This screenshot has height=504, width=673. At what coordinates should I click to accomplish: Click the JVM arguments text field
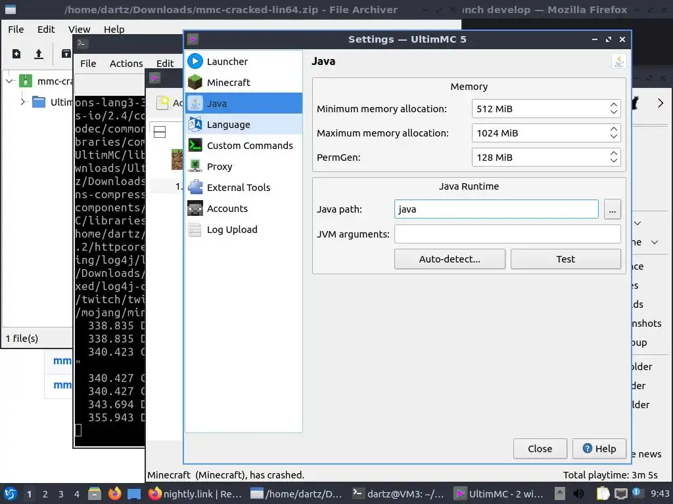(507, 234)
